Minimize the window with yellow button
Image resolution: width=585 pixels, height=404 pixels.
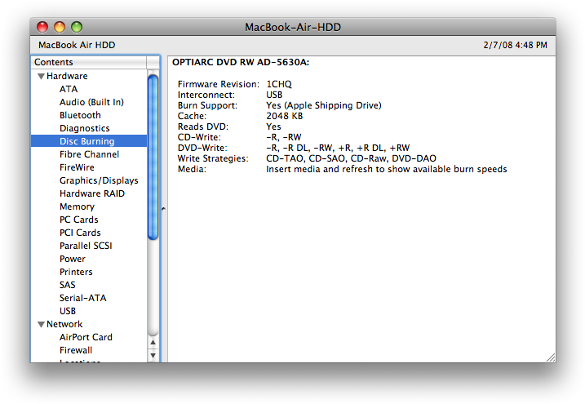click(60, 27)
